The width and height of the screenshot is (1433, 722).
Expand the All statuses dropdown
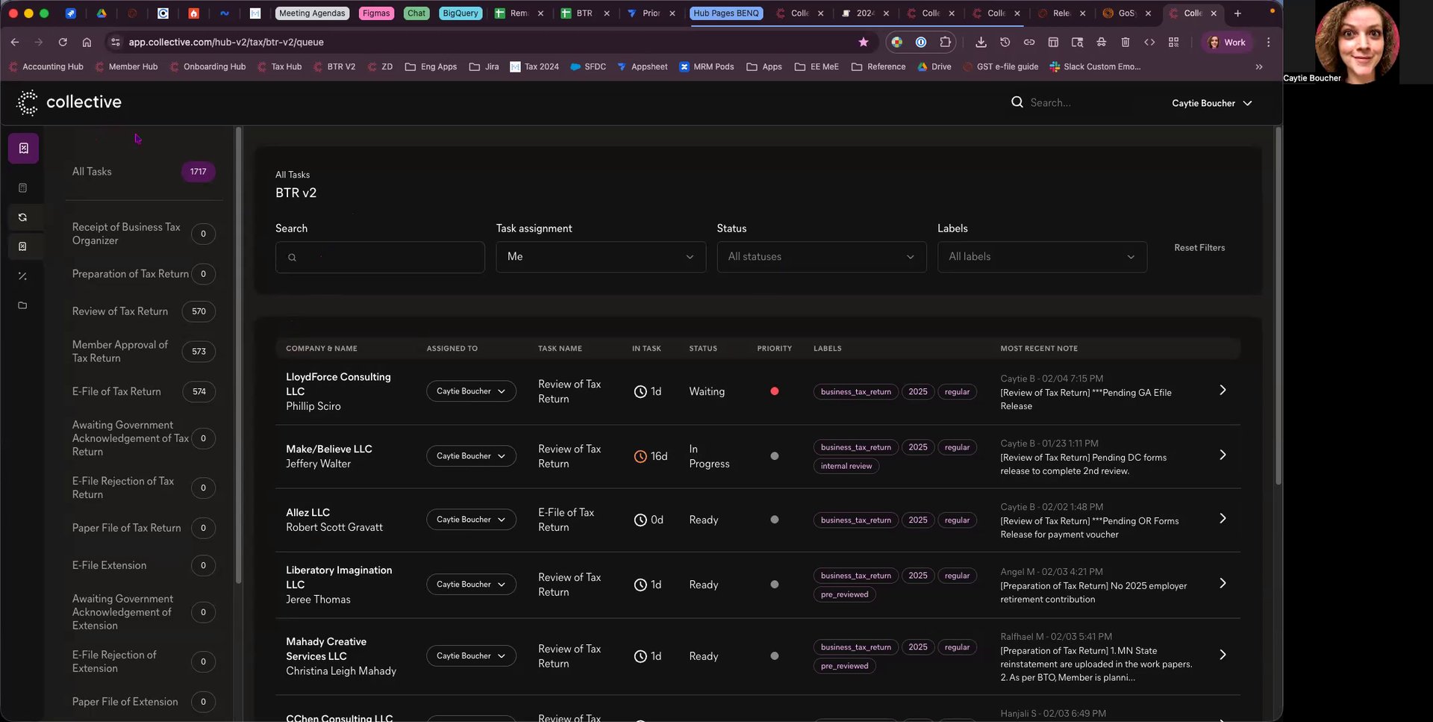click(821, 257)
